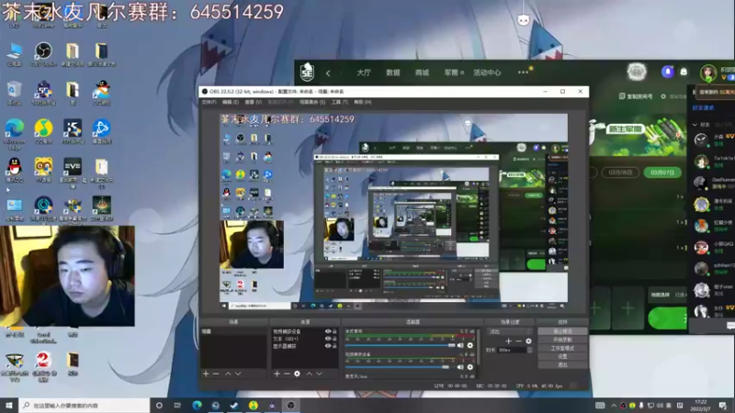Click the 5E platform logo

(307, 73)
